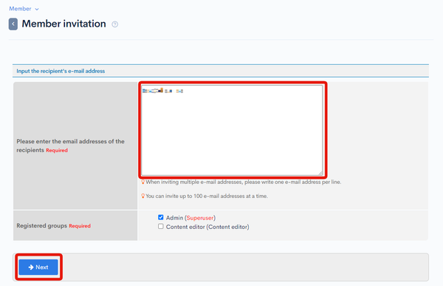This screenshot has width=443, height=286.
Task: Click inside the recipient email address textarea
Action: (232, 130)
